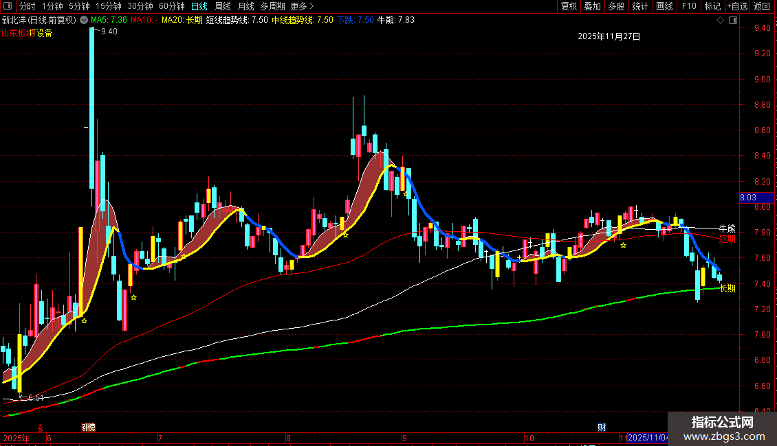Switch to 1分钟 period
The image size is (777, 446).
52,6
